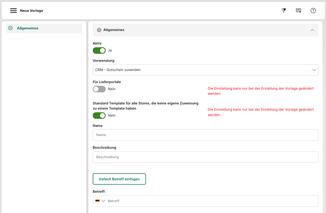Collapse the Allgemeines section chevron
This screenshot has height=213, width=326.
coord(312,30)
